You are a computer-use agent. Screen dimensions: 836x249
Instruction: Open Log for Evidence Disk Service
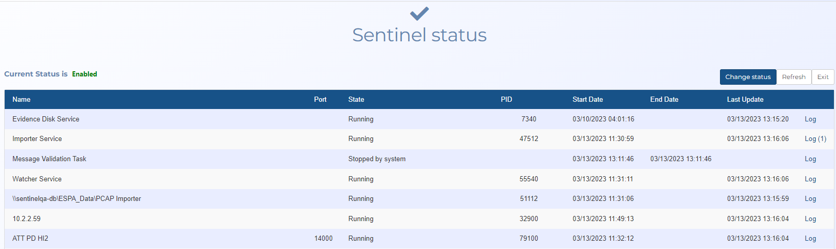click(x=810, y=119)
